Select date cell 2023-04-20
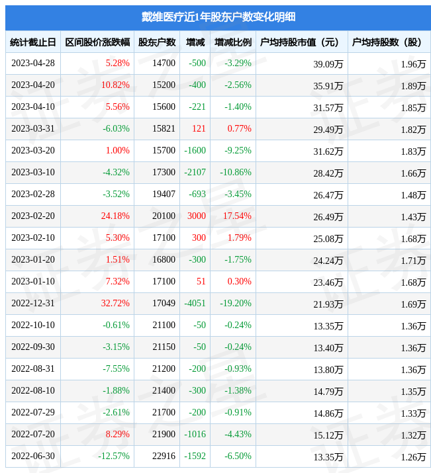The width and height of the screenshot is (431, 473). tap(33, 85)
